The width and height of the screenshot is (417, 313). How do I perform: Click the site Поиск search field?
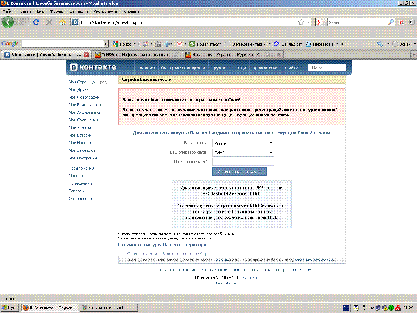point(327,67)
